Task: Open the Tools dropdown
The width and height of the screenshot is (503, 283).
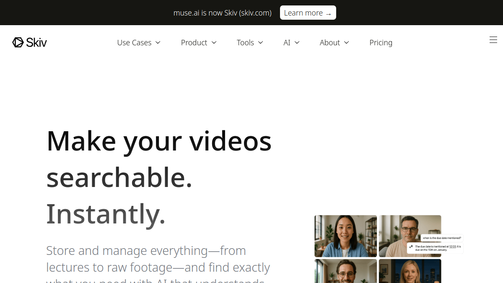Action: point(250,42)
